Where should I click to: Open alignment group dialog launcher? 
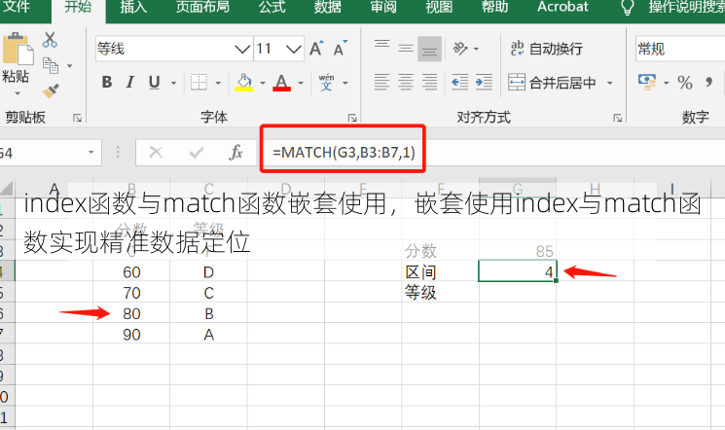pyautogui.click(x=617, y=119)
